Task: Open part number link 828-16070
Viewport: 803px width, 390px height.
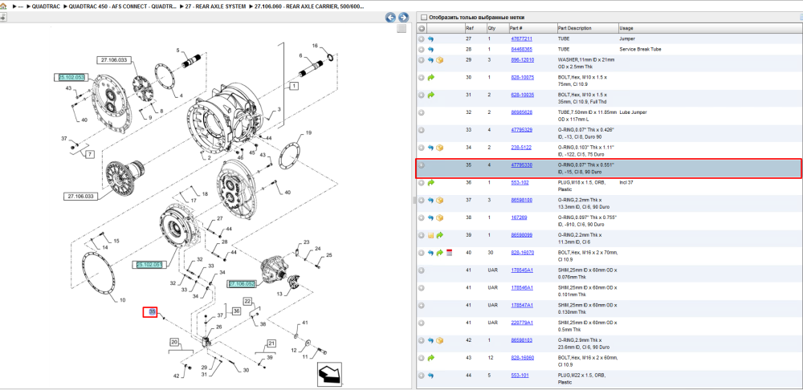Action: 523,252
